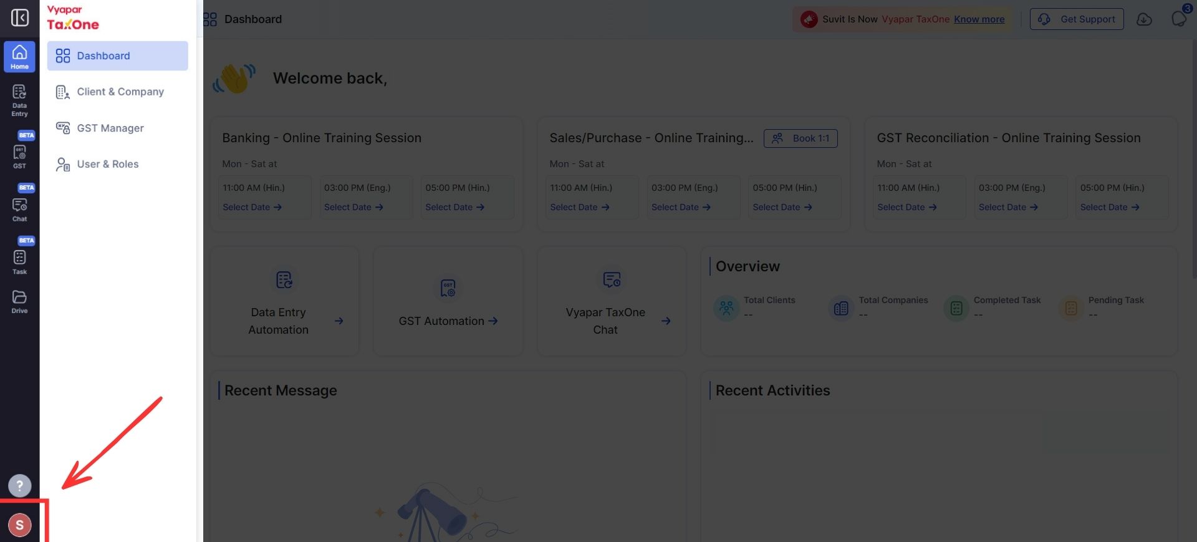Click the Recent Activities heading
Image resolution: width=1197 pixels, height=542 pixels.
(x=772, y=390)
